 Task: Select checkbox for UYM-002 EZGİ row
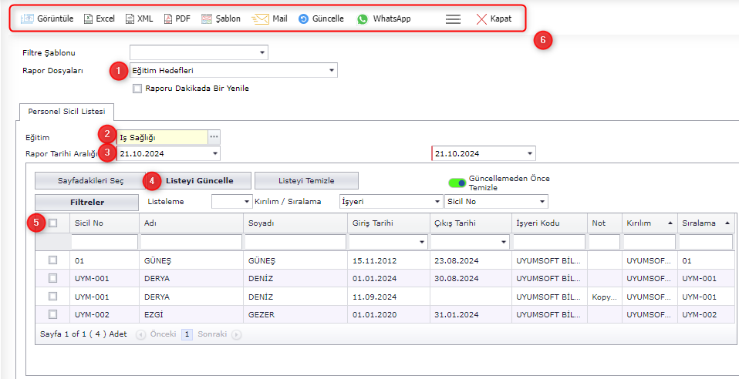tap(52, 314)
